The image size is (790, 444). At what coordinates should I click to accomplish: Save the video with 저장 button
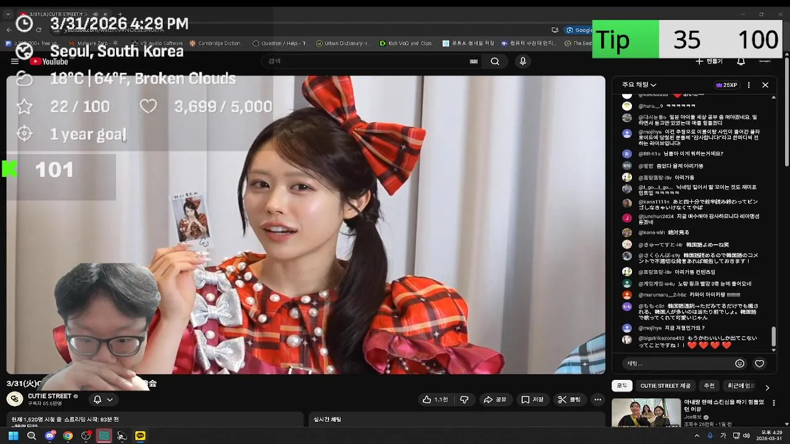pos(533,400)
